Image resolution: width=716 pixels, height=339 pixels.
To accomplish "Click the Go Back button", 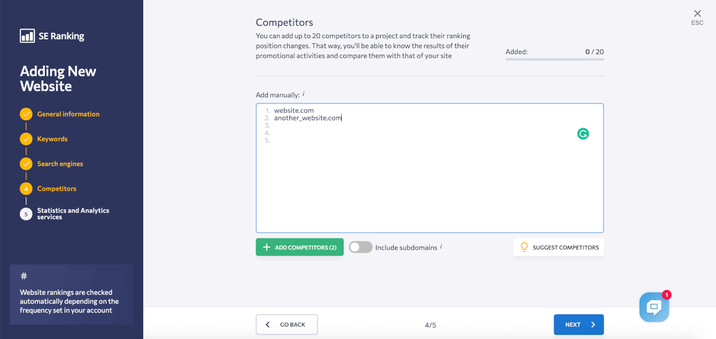I will (286, 325).
